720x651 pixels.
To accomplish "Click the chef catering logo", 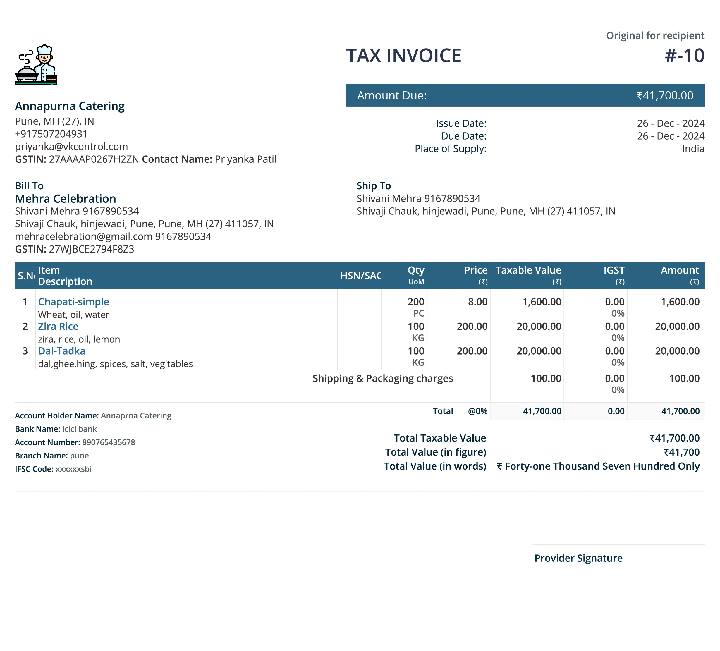I will [x=36, y=65].
